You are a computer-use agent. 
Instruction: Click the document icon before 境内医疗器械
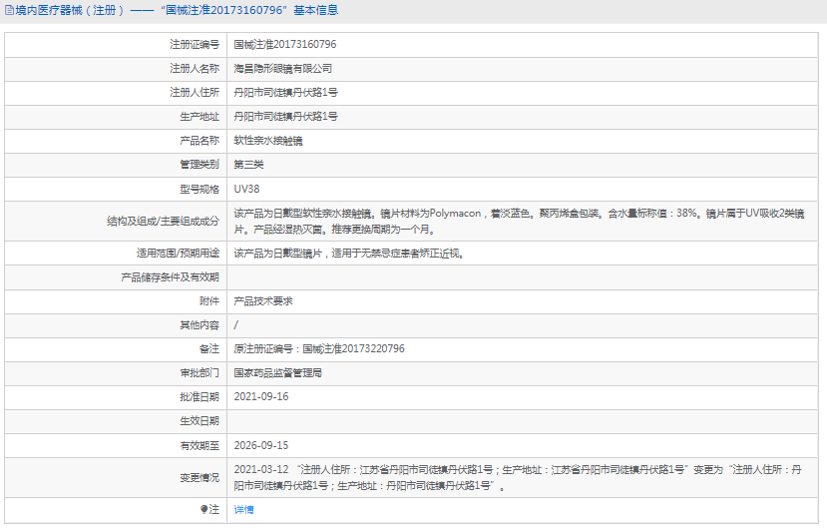pyautogui.click(x=8, y=11)
